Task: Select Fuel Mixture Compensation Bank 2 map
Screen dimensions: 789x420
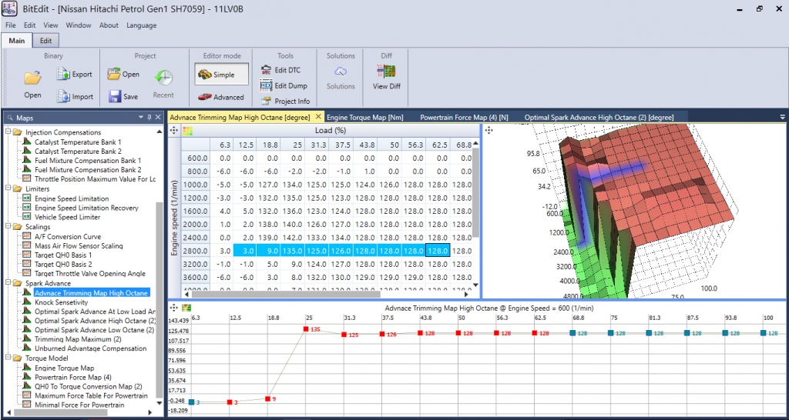Action: pyautogui.click(x=88, y=170)
